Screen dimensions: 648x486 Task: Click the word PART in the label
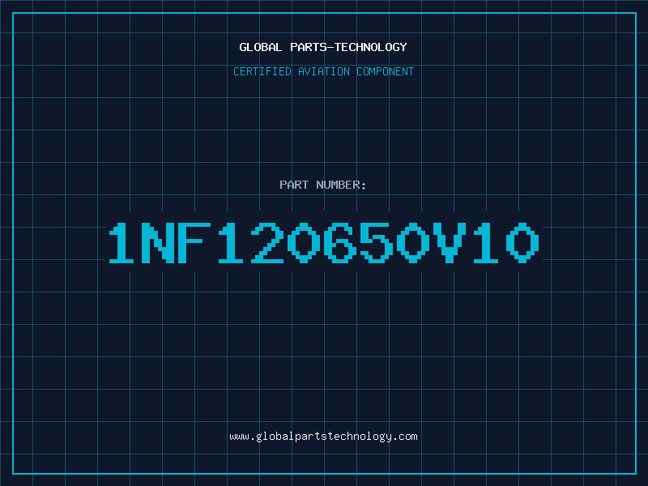[x=294, y=185]
